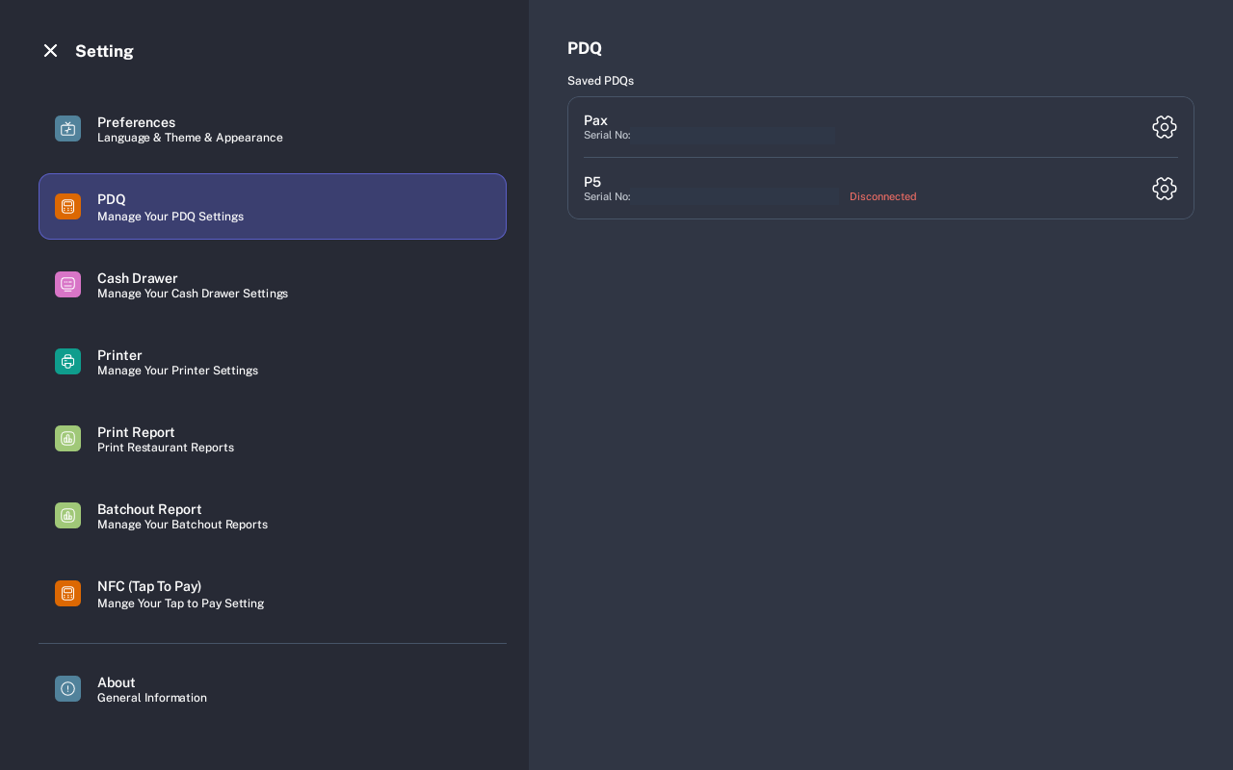Click 'Manage Your Printer Settings' subtitle
This screenshot has width=1233, height=770.
[x=177, y=371]
